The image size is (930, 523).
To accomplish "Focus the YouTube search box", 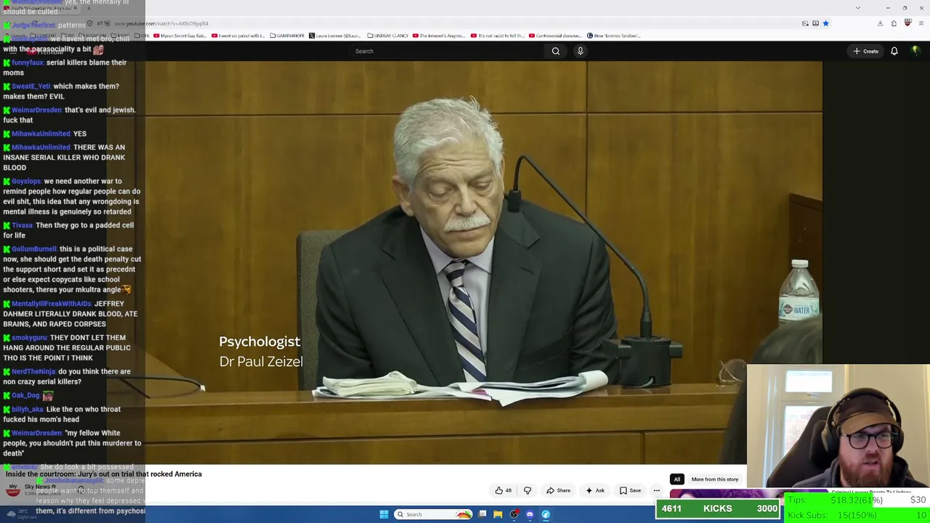I will [447, 51].
